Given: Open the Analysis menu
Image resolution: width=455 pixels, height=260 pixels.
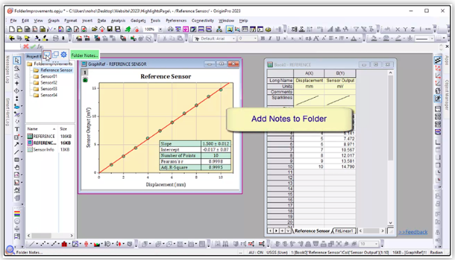Looking at the screenshot, I should click(118, 21).
